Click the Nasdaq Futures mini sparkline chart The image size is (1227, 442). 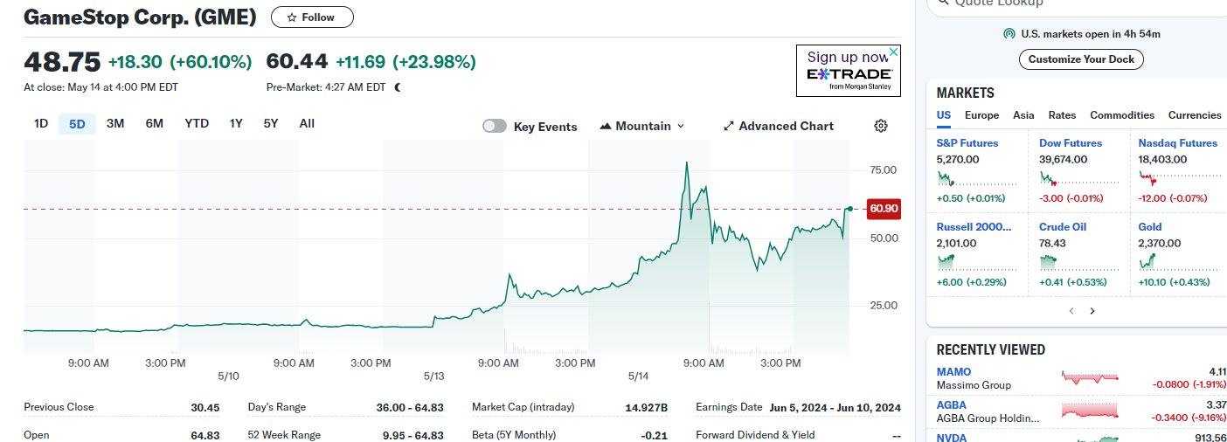(1179, 178)
